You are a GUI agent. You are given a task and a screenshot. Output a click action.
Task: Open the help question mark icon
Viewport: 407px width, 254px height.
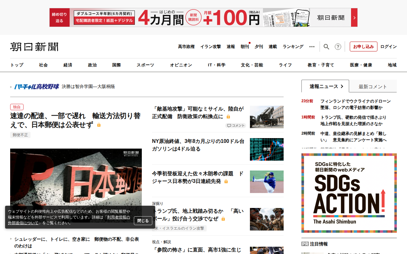coord(338,47)
